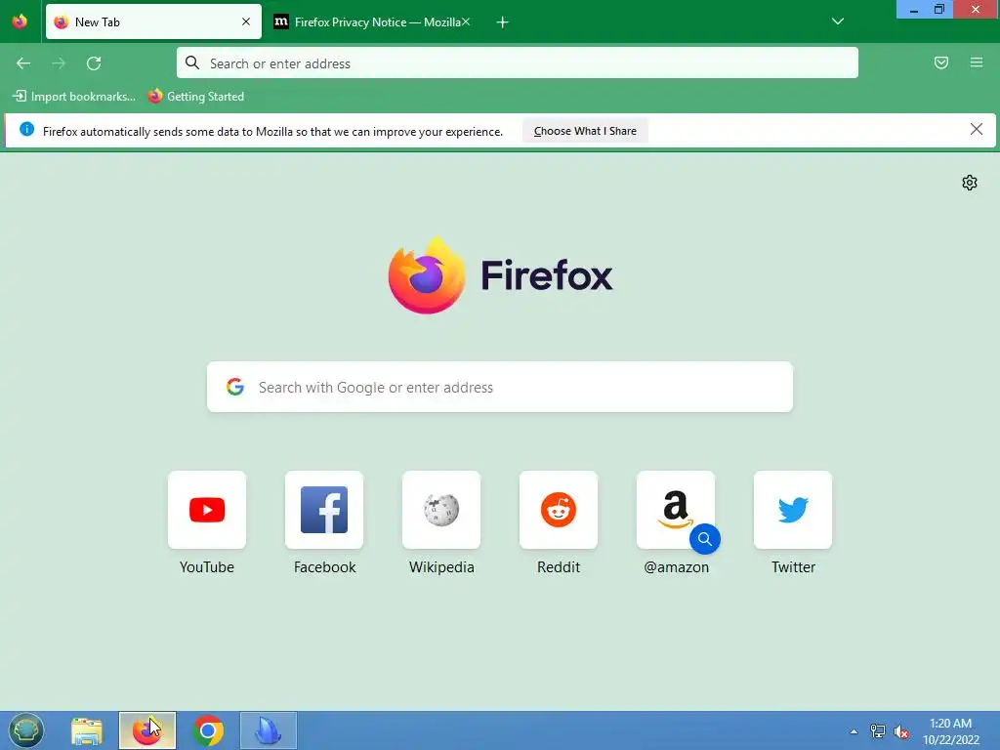Focus the Search with Google box

(x=500, y=387)
